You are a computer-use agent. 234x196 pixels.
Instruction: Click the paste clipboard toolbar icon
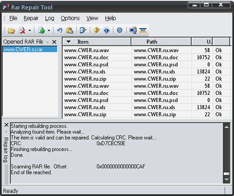click(70, 30)
